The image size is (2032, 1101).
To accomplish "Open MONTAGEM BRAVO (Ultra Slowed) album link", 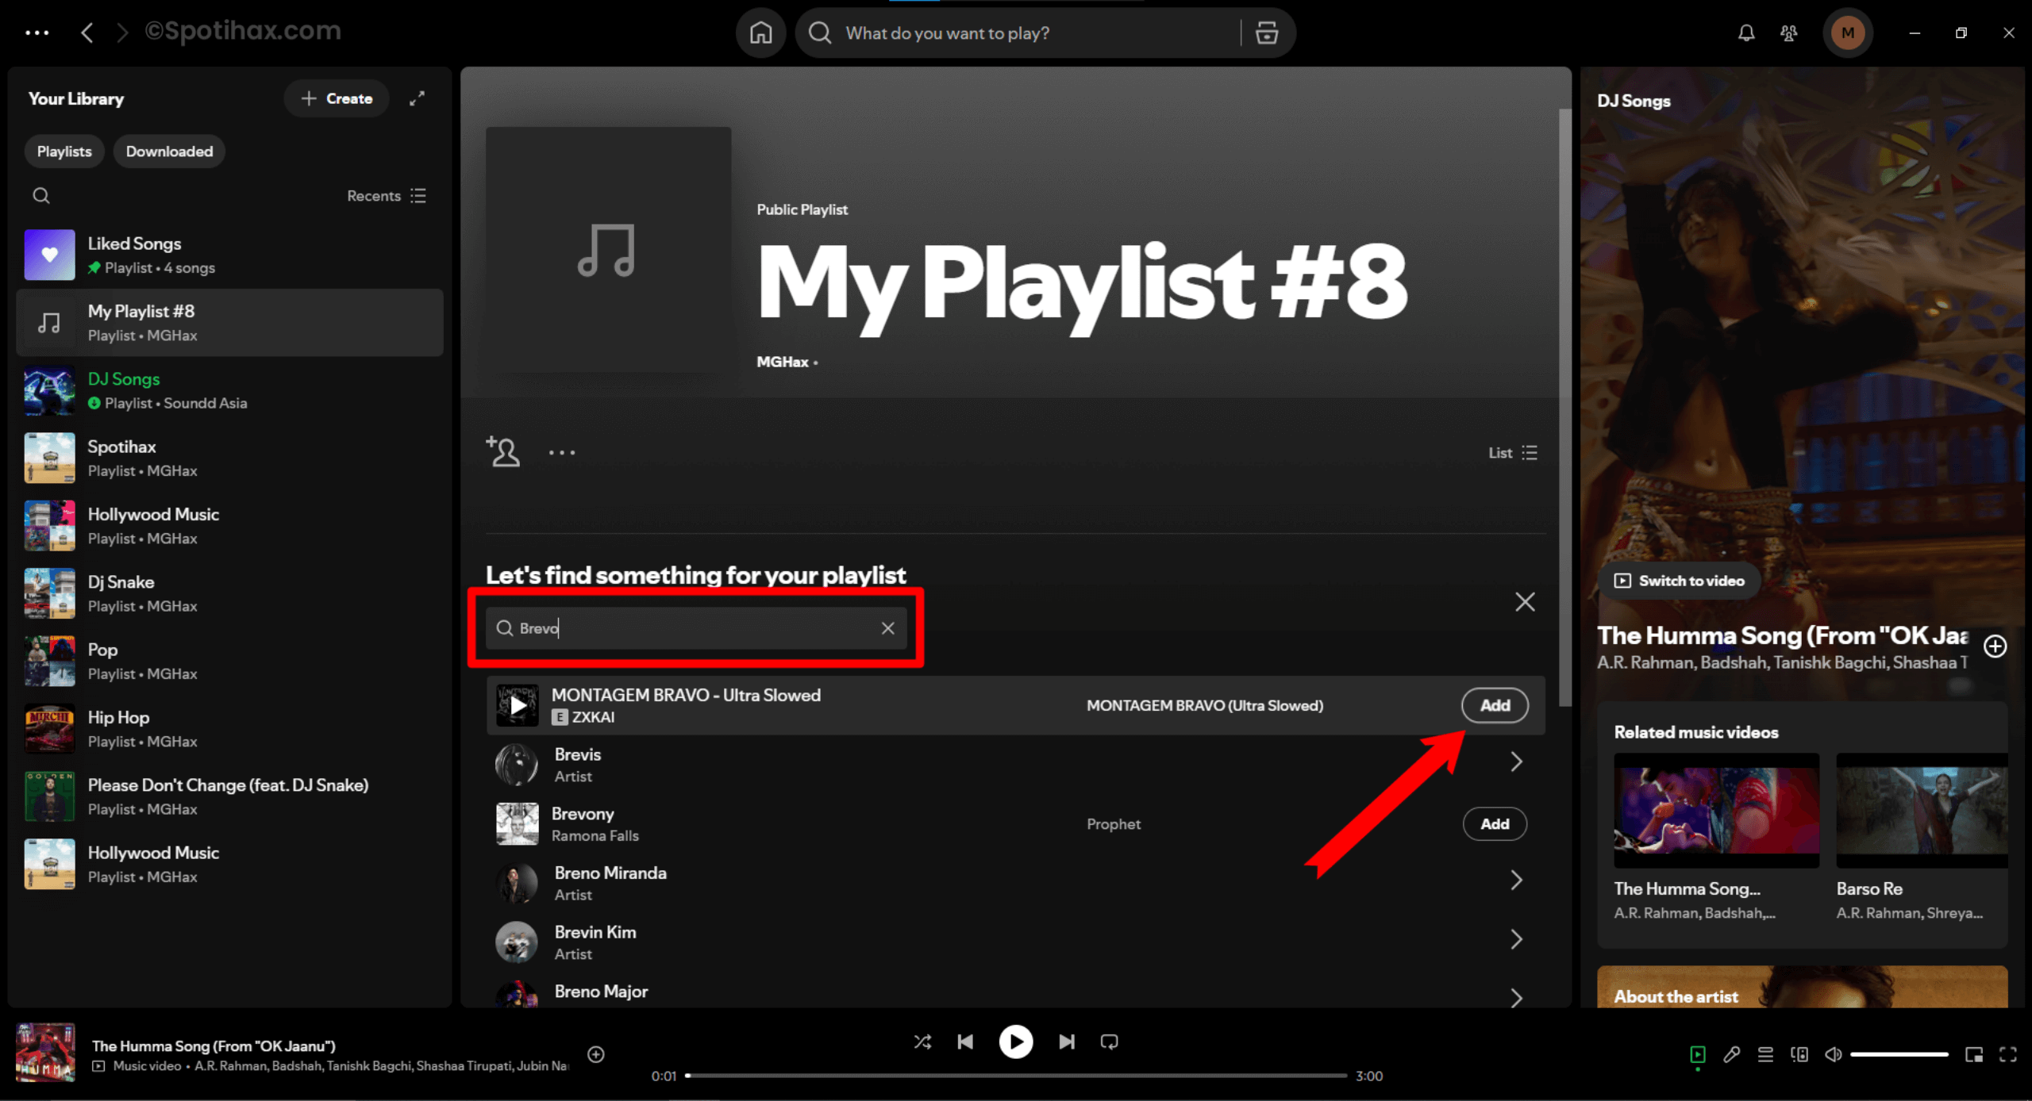I will click(x=1204, y=705).
